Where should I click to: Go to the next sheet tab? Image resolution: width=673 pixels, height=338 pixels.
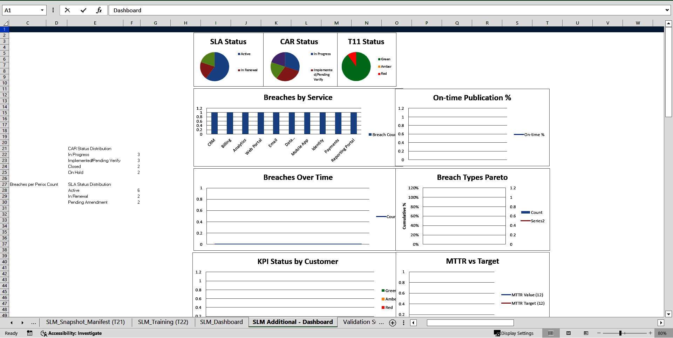tap(22, 323)
